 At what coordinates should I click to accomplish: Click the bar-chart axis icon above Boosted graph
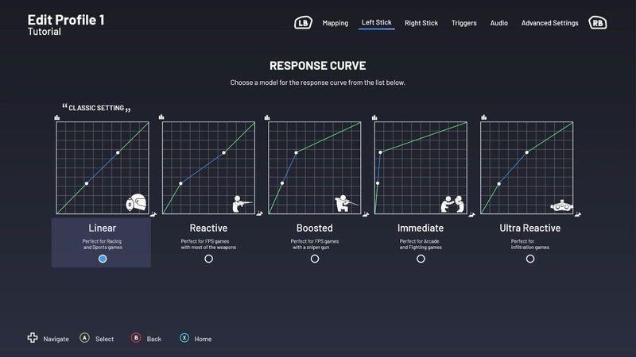click(267, 117)
